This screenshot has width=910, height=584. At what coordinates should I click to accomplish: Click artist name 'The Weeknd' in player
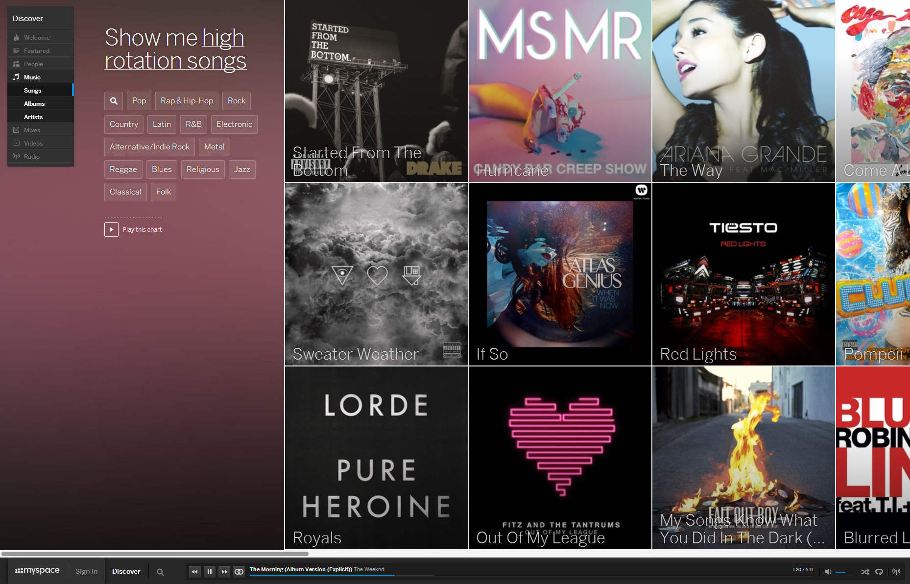(369, 569)
